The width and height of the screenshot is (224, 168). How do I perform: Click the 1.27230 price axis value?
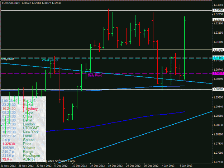pos(218,162)
